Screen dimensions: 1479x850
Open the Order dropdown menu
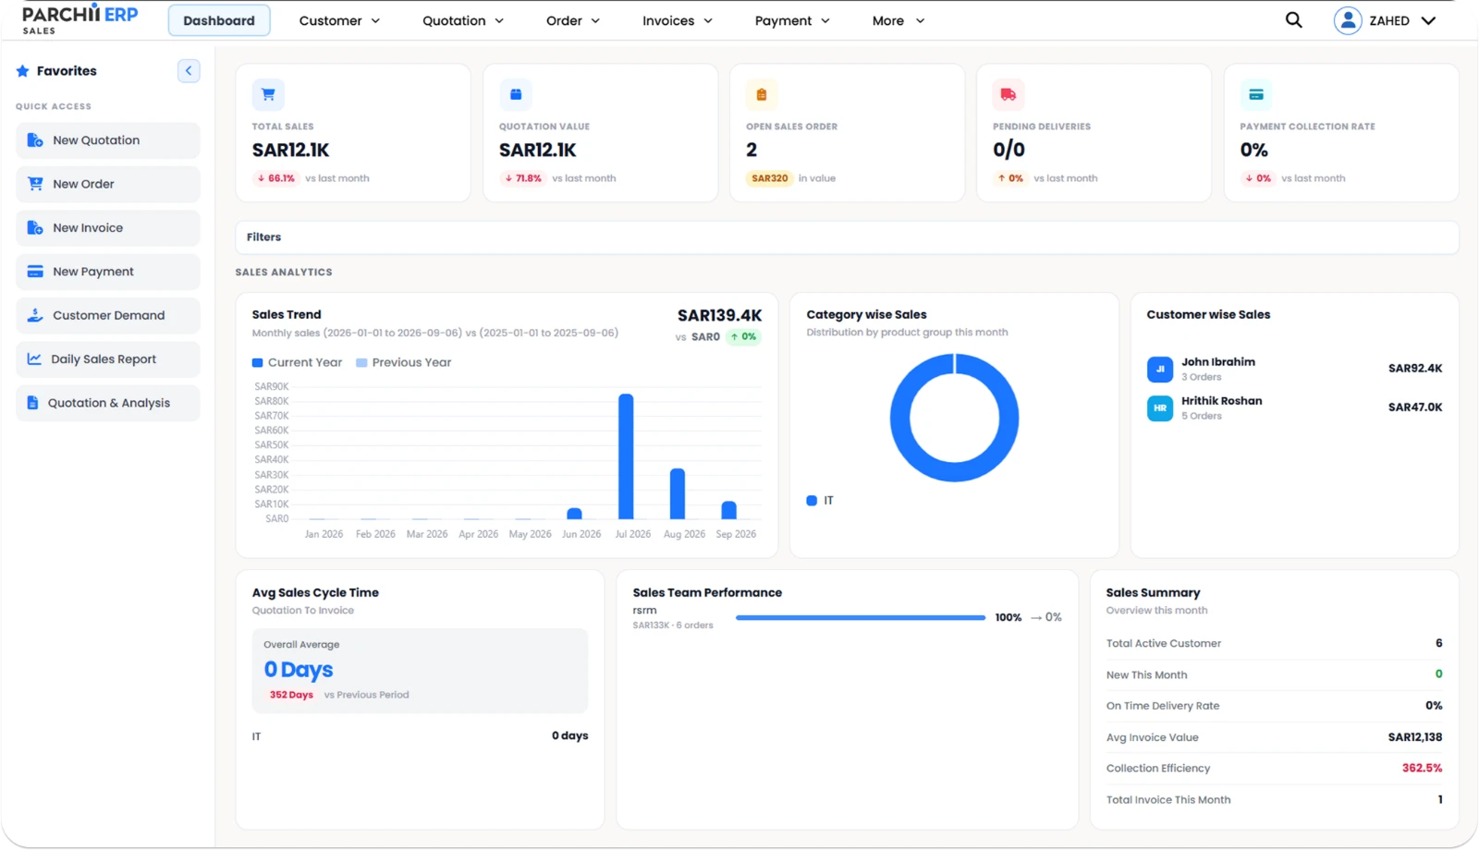coord(573,20)
